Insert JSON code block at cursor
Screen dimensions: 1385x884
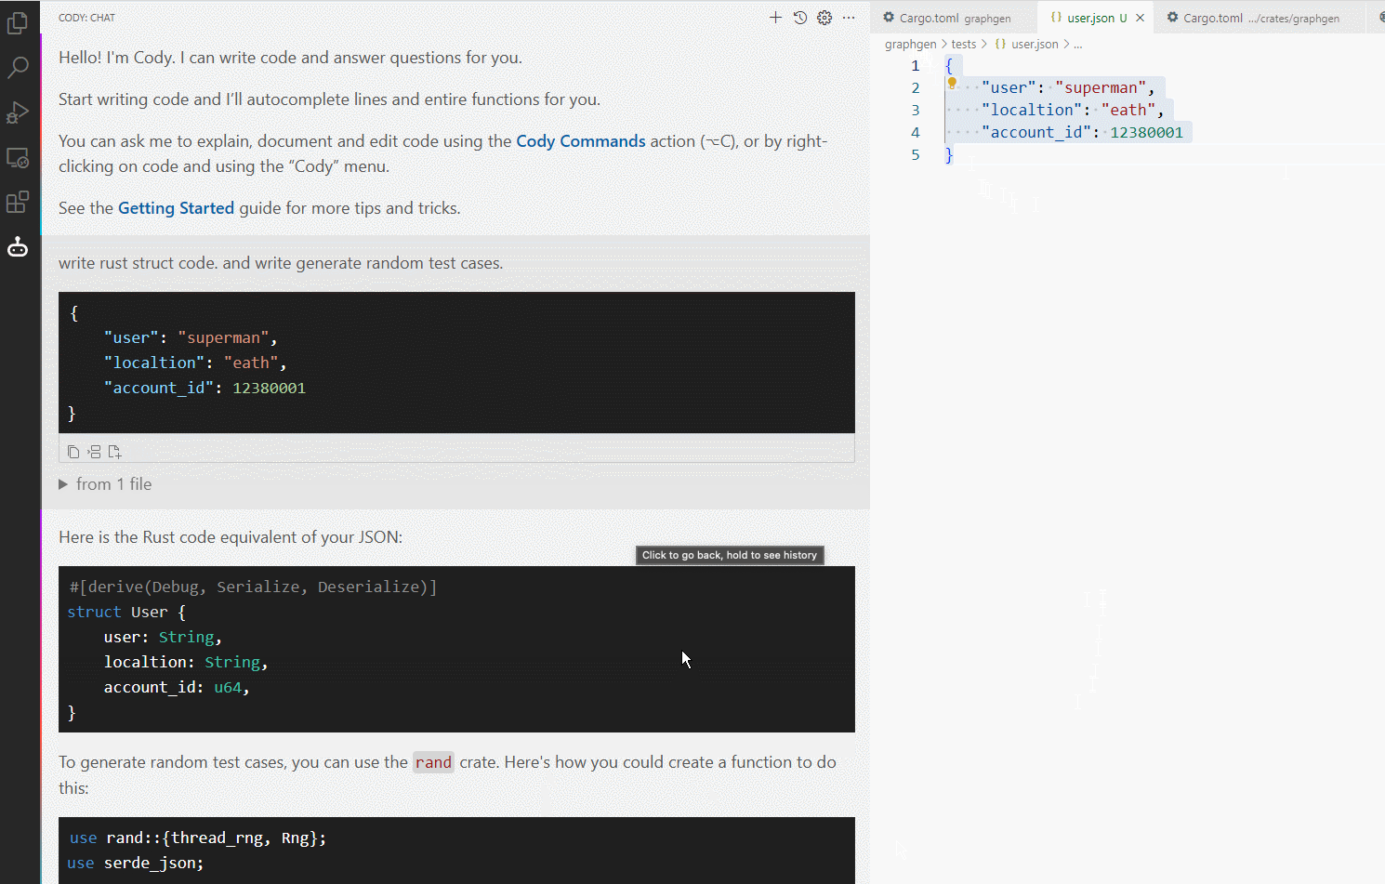[x=94, y=452]
